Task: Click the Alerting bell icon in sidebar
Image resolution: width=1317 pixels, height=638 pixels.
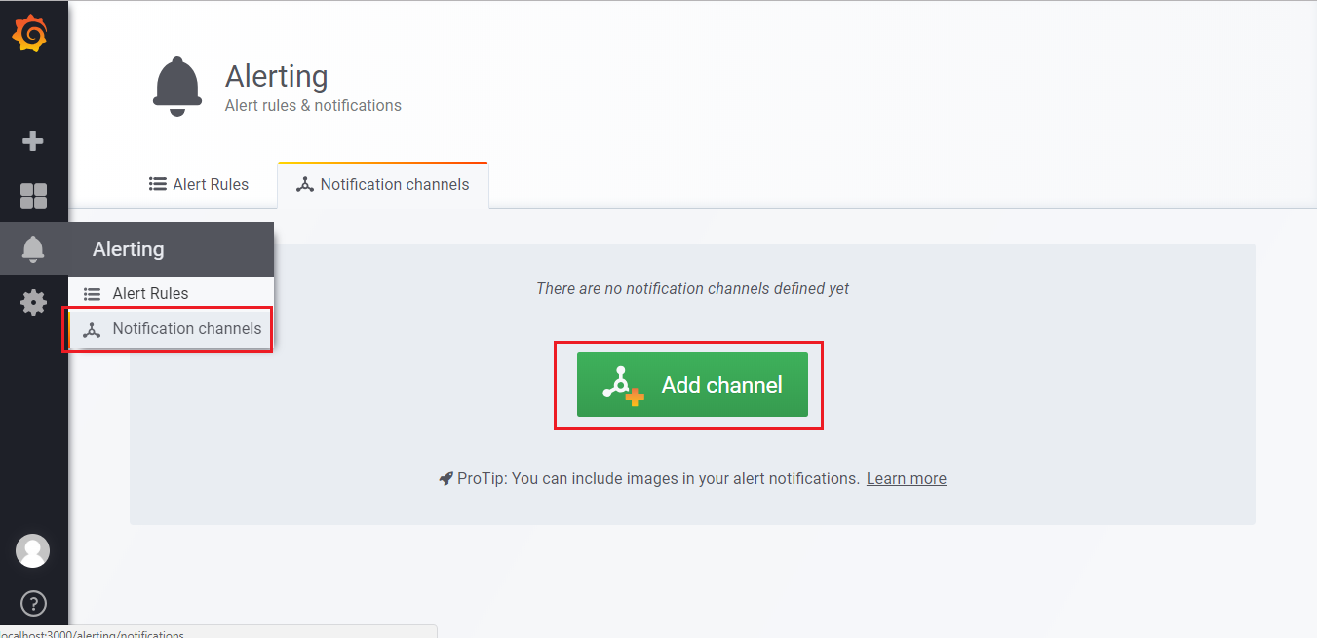Action: [33, 249]
